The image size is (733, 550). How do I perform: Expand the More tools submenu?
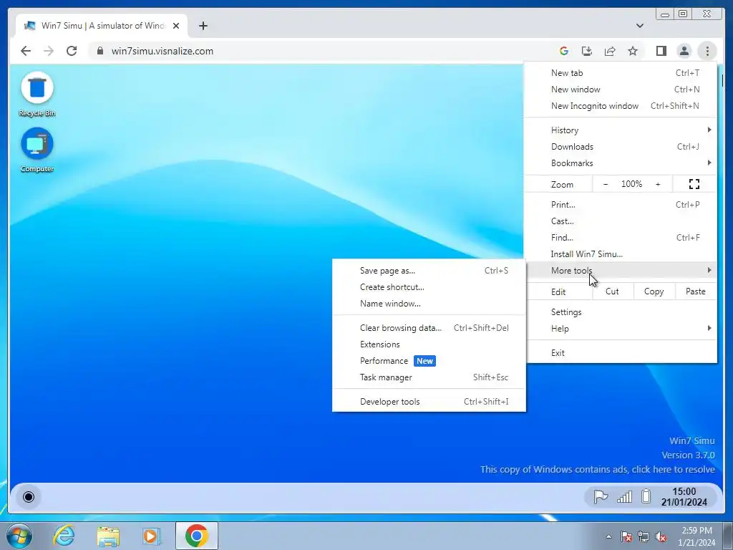pyautogui.click(x=620, y=270)
